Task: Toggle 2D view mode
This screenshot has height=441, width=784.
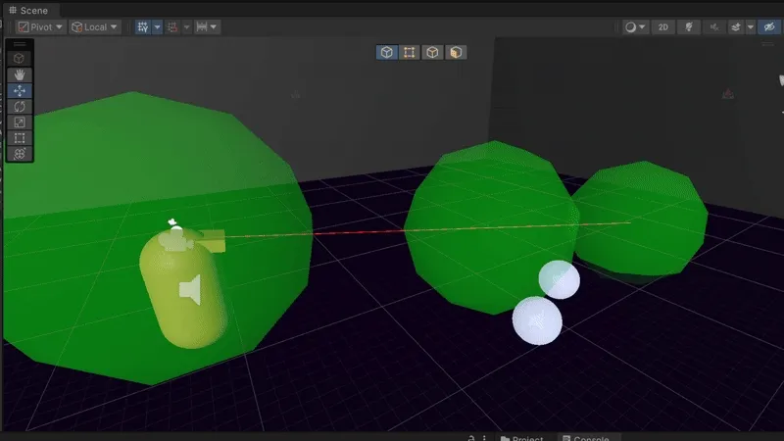Action: pos(663,27)
